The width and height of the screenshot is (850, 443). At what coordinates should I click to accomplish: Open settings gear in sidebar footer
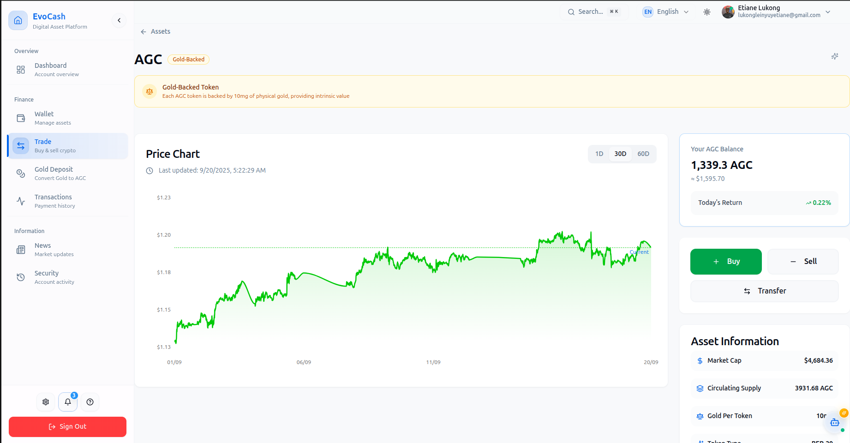pyautogui.click(x=46, y=402)
